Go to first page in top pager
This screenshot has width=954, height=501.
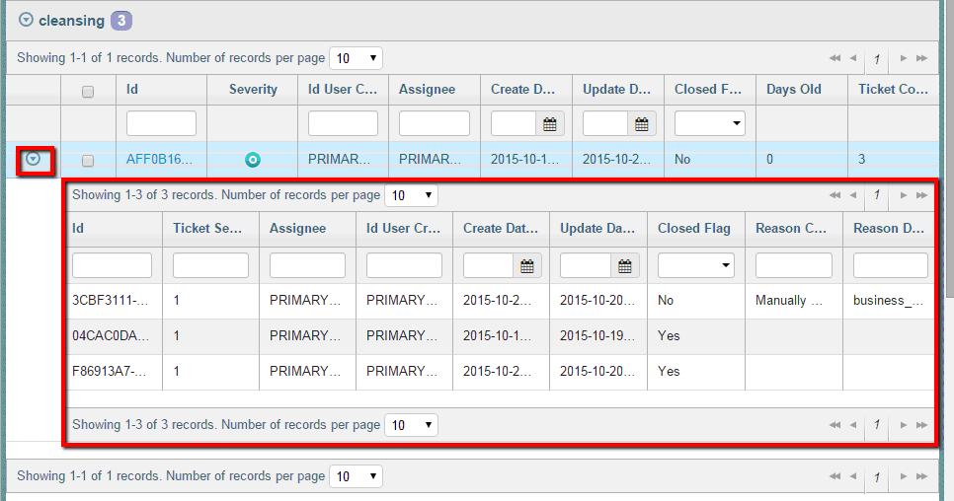point(835,59)
